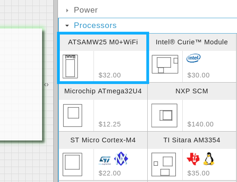Click the Linux penguin icon
237x182 pixels.
point(209,159)
